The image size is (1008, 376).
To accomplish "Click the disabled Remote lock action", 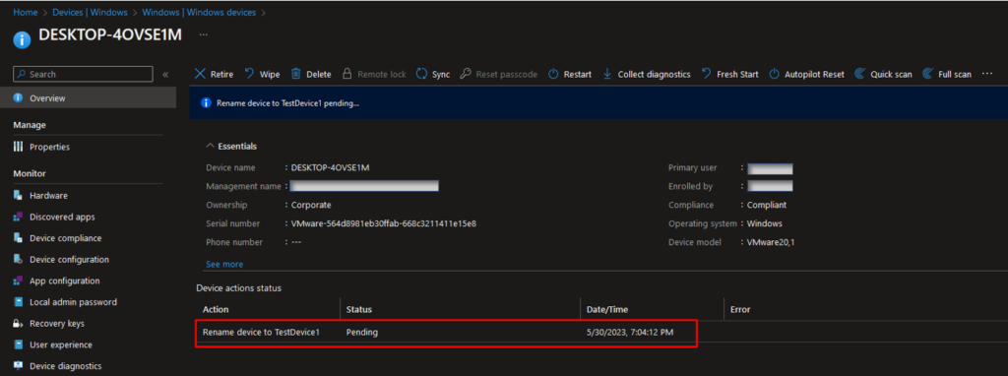I will 374,74.
